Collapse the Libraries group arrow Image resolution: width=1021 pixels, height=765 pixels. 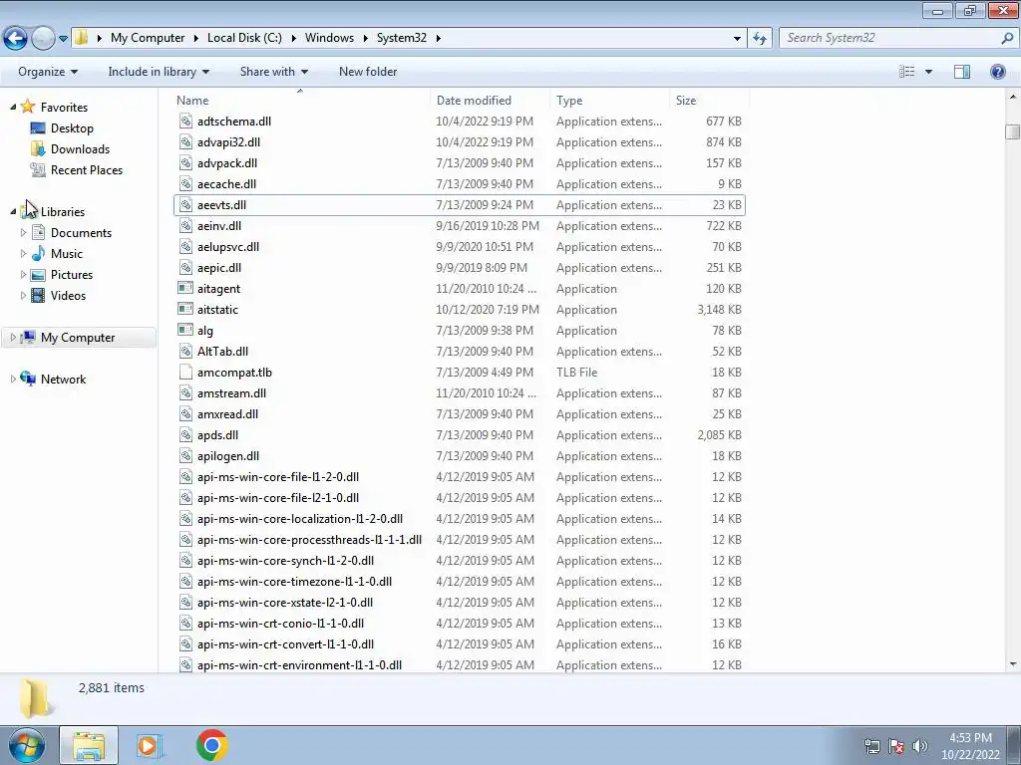[x=13, y=211]
